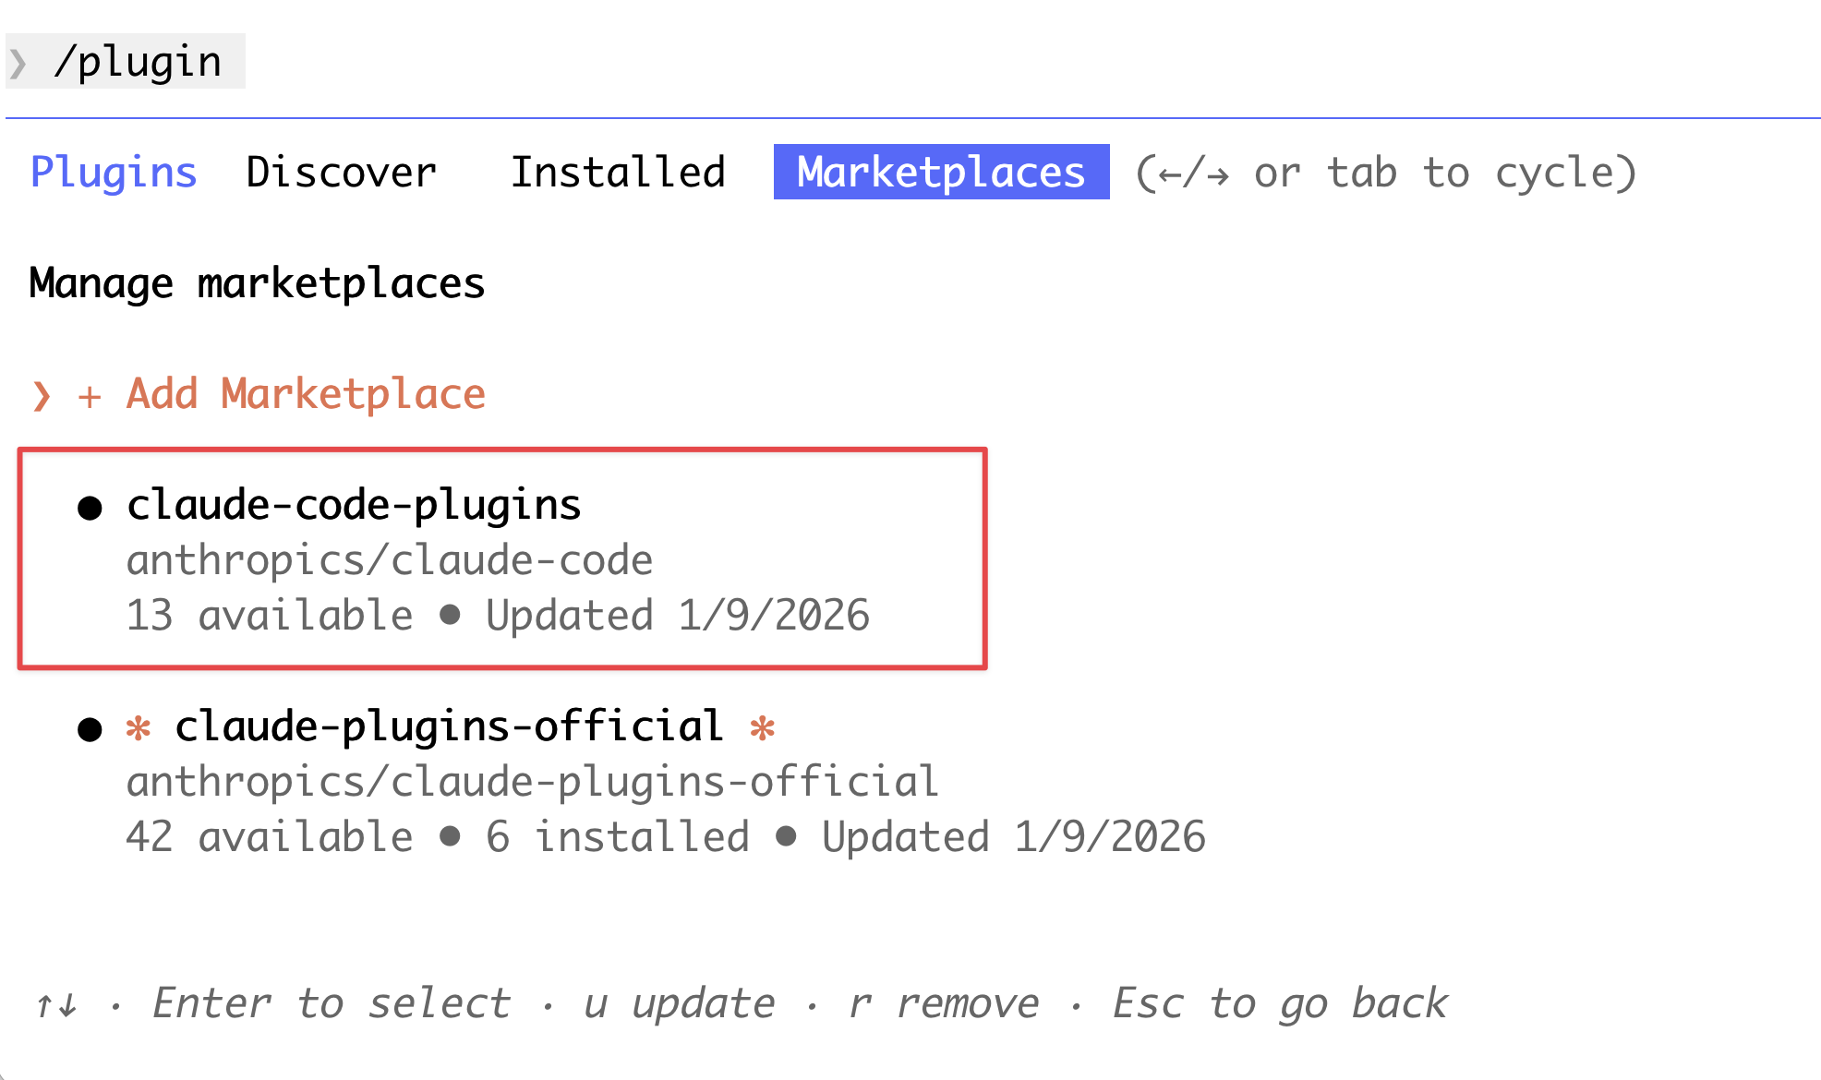Click the selection chevron beside Add Marketplace

tap(42, 395)
